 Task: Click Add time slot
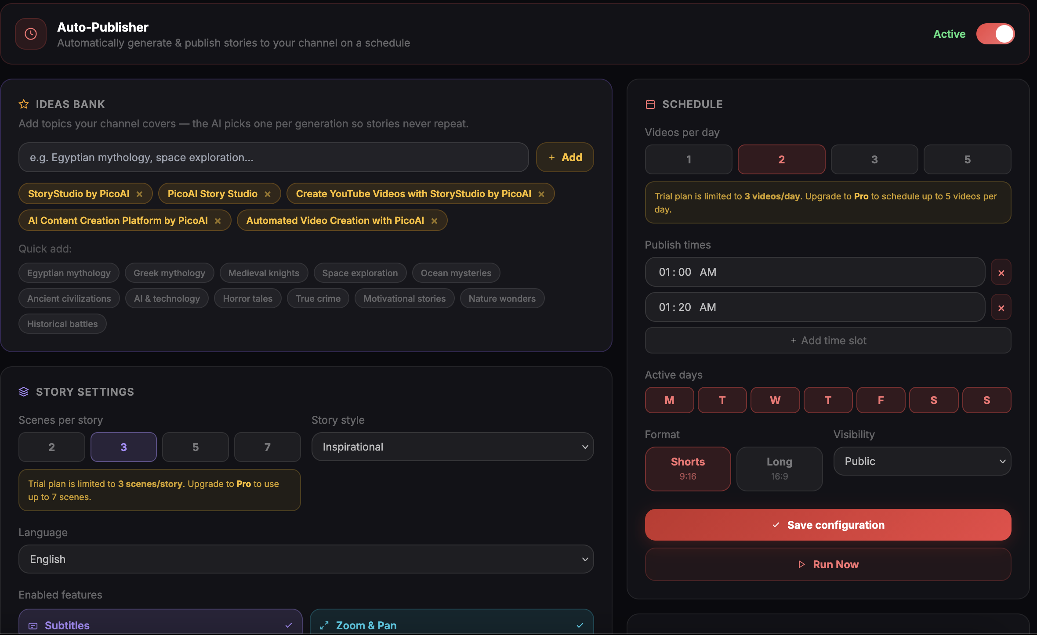click(x=828, y=340)
